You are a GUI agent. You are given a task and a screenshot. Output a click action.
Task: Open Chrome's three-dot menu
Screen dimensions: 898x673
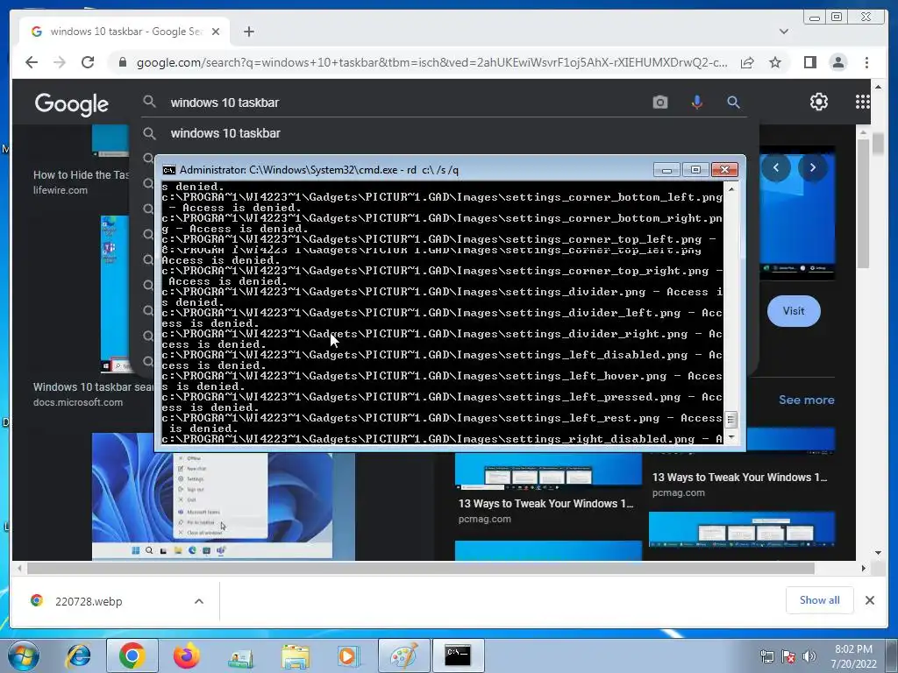pyautogui.click(x=866, y=62)
